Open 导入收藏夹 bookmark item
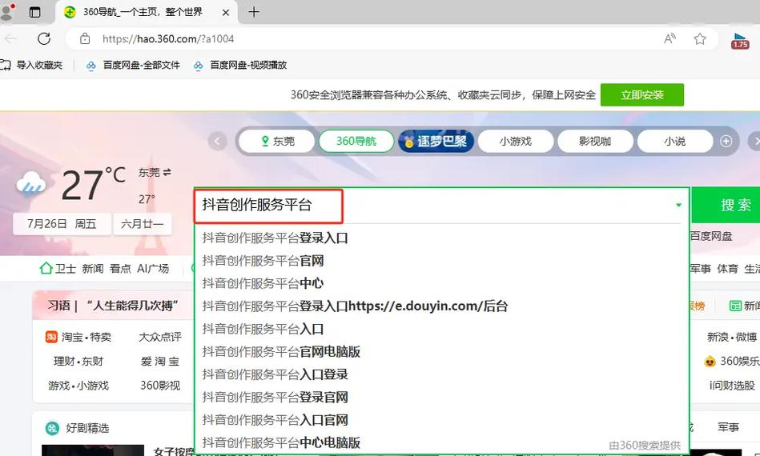This screenshot has width=760, height=456. tap(32, 65)
